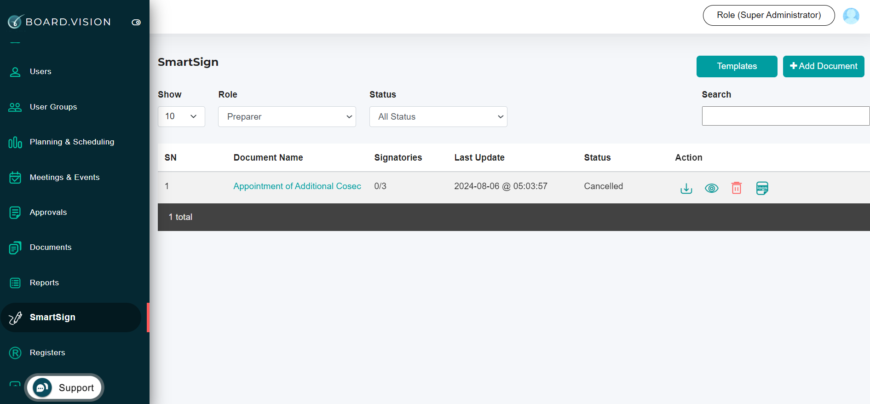Expand the Show entries dropdown
The height and width of the screenshot is (404, 870).
click(181, 116)
